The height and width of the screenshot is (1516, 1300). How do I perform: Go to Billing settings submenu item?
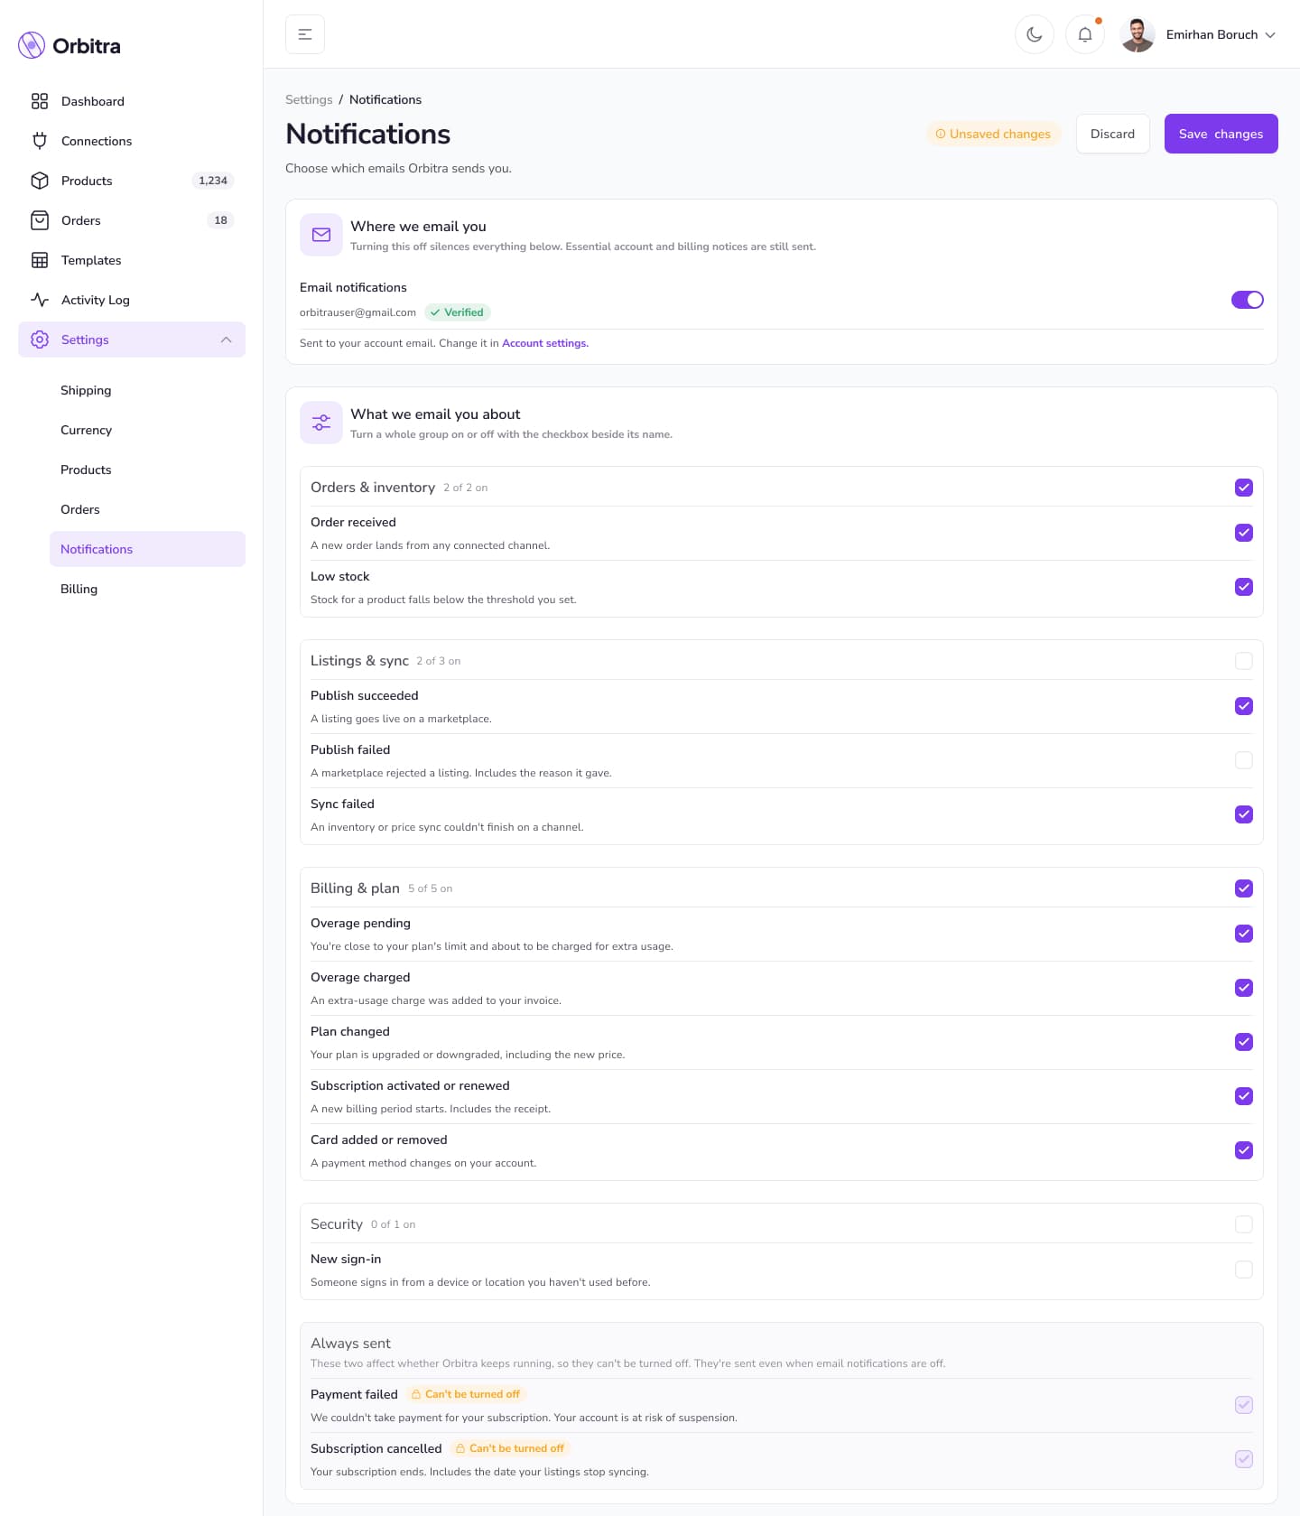(x=147, y=589)
